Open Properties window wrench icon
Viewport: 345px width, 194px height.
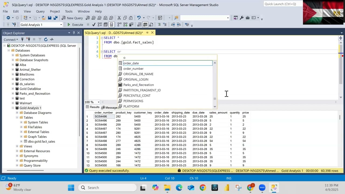pyautogui.click(x=241, y=18)
